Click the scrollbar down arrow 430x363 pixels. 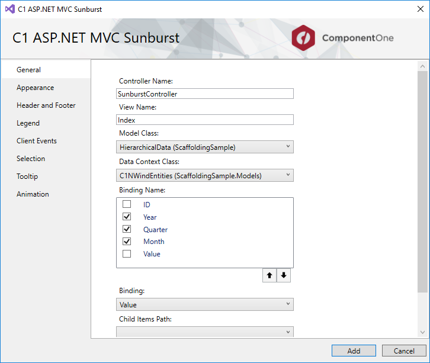422,332
